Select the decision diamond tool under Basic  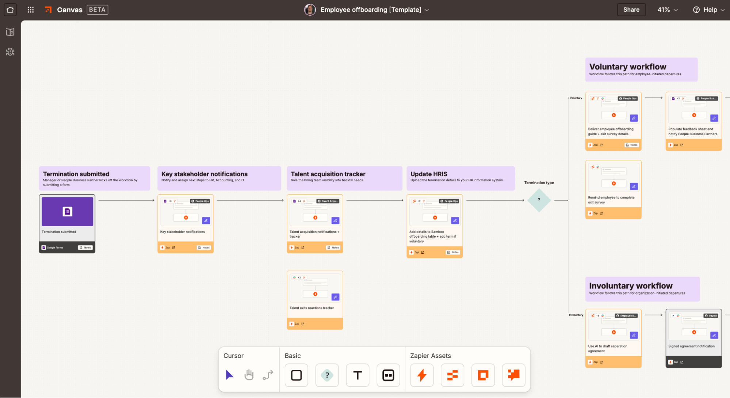(x=326, y=375)
